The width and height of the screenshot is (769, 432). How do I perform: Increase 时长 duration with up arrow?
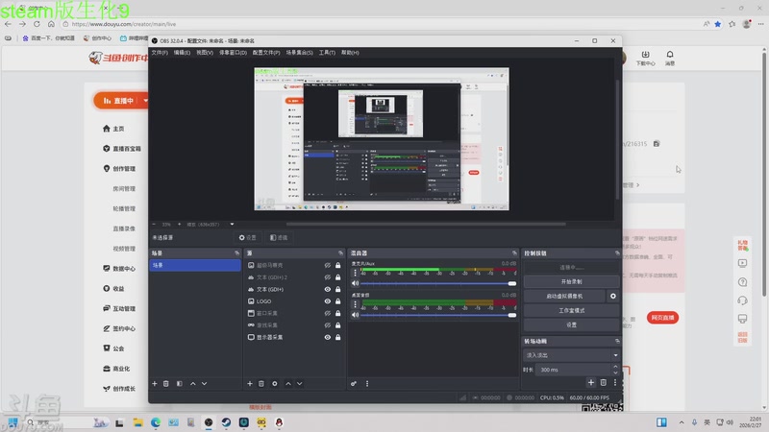615,367
